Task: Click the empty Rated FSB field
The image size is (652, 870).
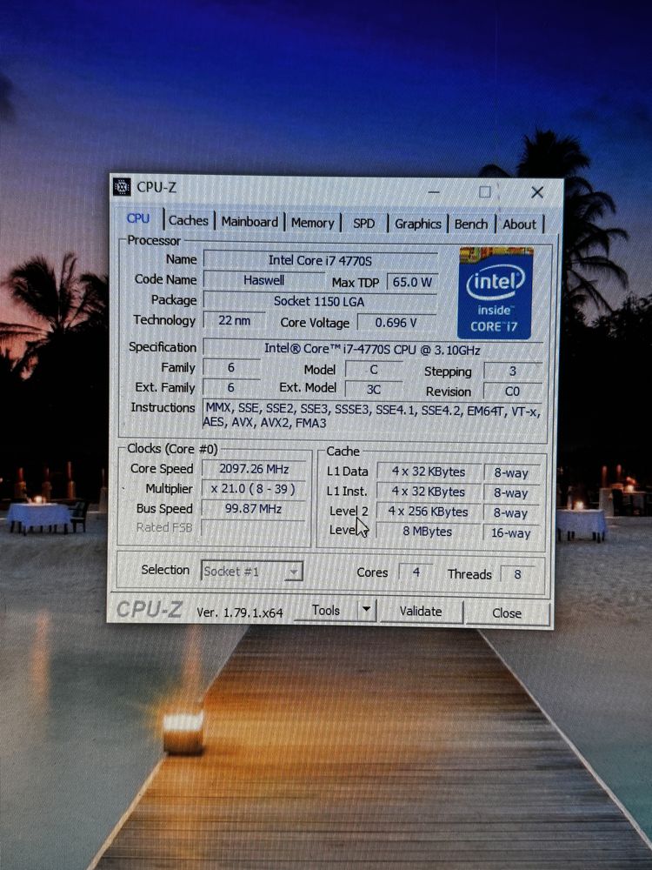Action: point(253,528)
